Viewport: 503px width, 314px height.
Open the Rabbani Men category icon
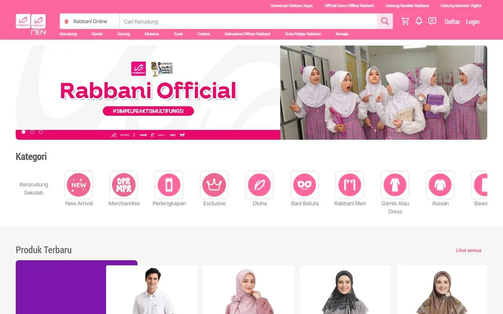(350, 185)
